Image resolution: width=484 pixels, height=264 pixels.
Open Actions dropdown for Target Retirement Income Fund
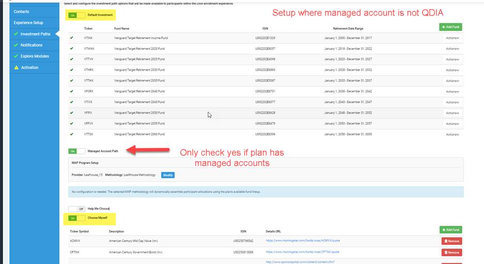(x=452, y=38)
